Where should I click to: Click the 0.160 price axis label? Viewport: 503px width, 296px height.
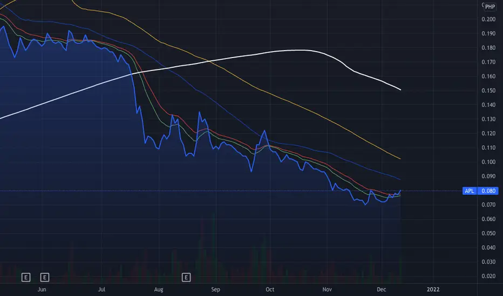(x=488, y=76)
